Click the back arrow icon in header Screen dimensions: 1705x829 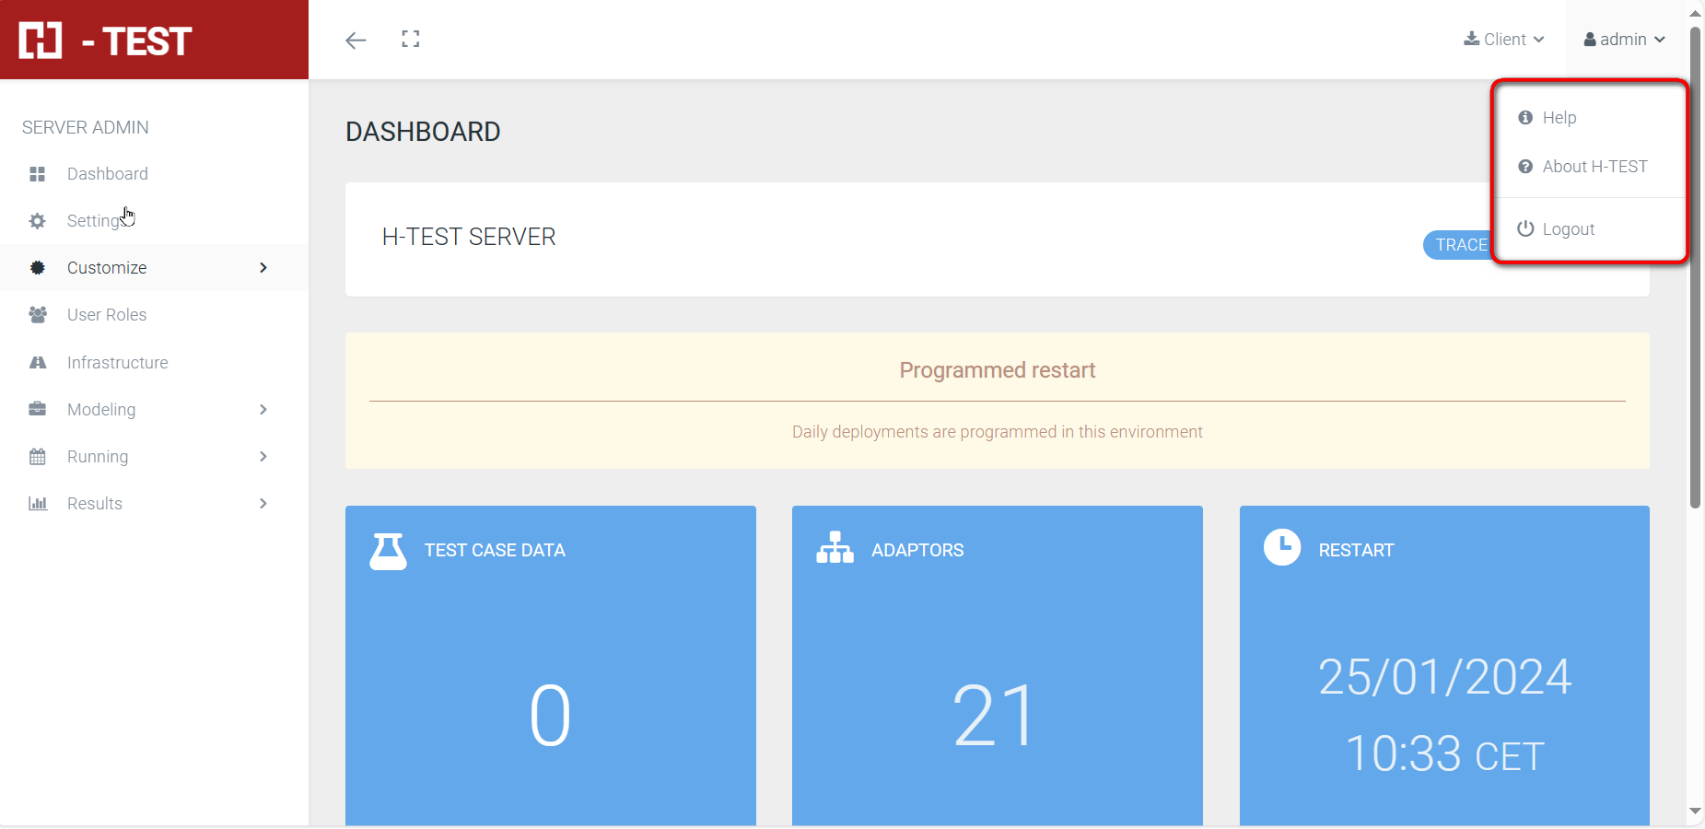[x=356, y=40]
